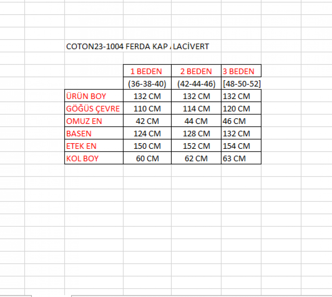332x297 pixels.
Task: Click BASEN value under 3 BEDEN
Action: click(241, 133)
